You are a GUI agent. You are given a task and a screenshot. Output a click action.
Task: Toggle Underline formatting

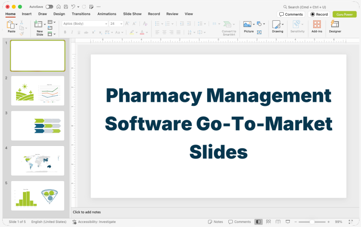point(79,32)
